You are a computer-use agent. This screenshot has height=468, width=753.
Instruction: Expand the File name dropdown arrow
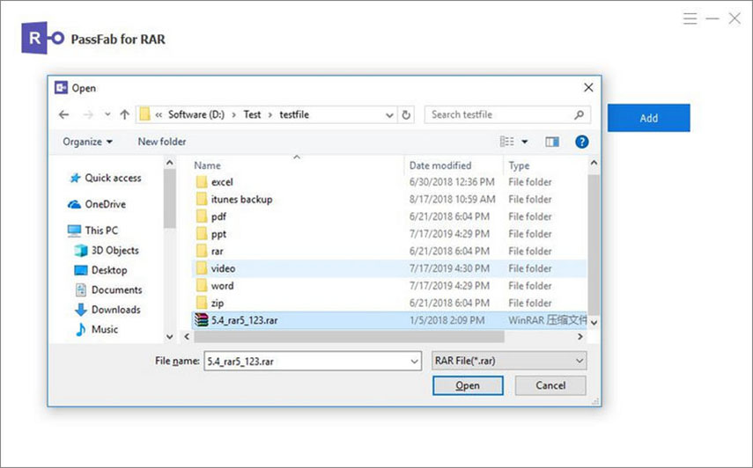tap(415, 362)
